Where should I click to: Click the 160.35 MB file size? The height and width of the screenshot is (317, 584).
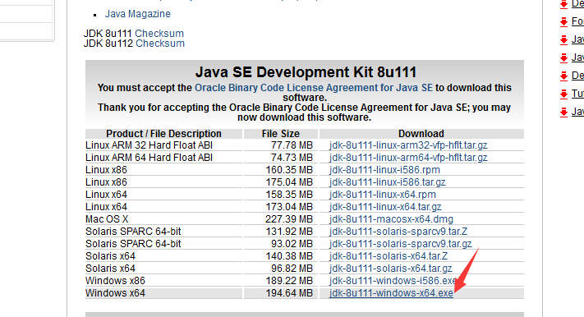coord(289,170)
